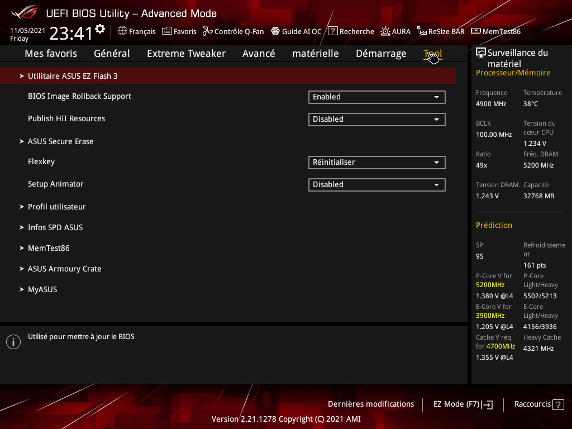The height and width of the screenshot is (429, 572).
Task: Click Raccourcis question mark box icon
Action: pyautogui.click(x=558, y=404)
